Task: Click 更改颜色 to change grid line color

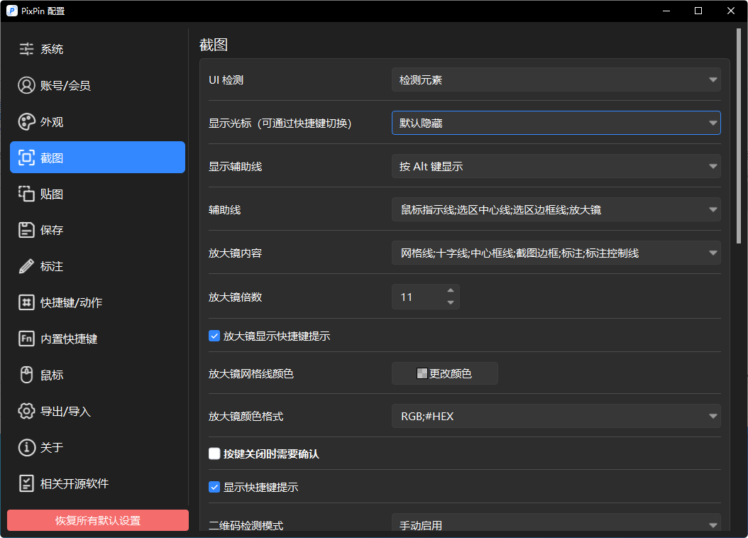Action: click(445, 373)
